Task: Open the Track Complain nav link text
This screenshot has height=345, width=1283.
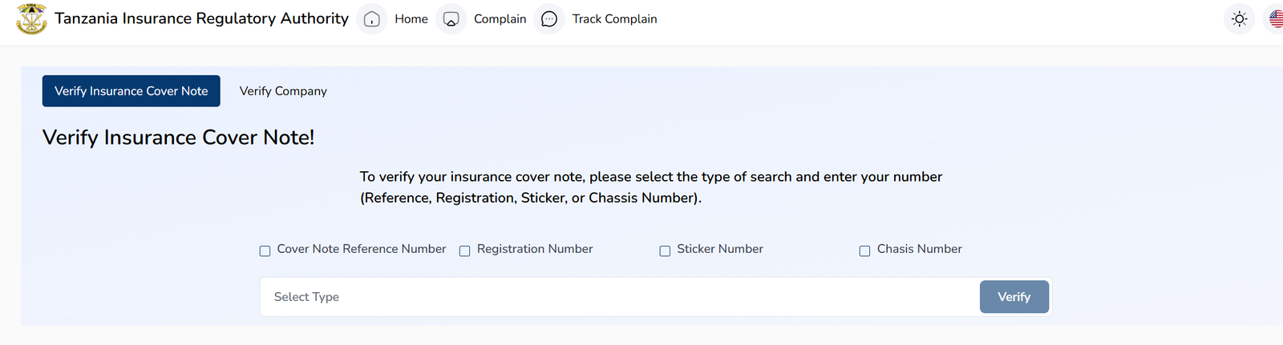Action: (614, 18)
